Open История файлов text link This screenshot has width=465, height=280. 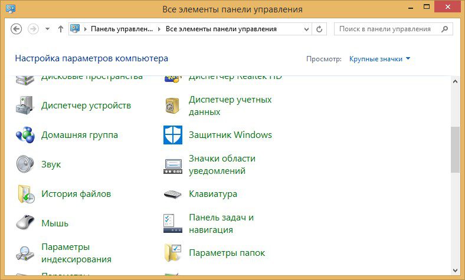pos(76,194)
